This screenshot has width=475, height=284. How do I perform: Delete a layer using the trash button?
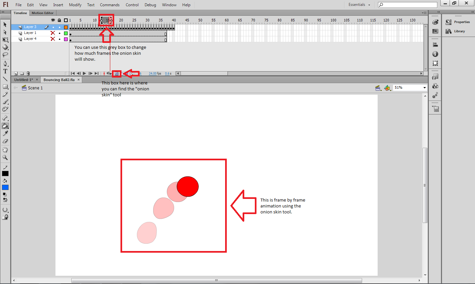click(28, 73)
